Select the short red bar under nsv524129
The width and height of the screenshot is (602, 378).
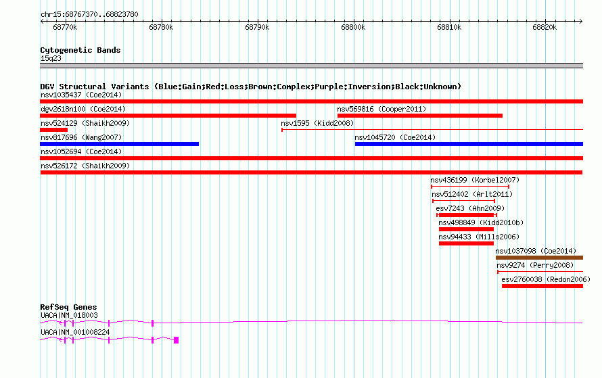53,130
